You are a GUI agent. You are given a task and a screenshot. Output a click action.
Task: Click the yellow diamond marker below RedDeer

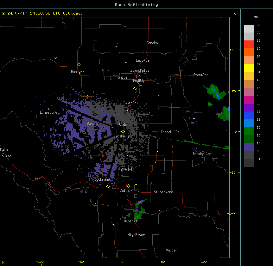tap(135, 89)
